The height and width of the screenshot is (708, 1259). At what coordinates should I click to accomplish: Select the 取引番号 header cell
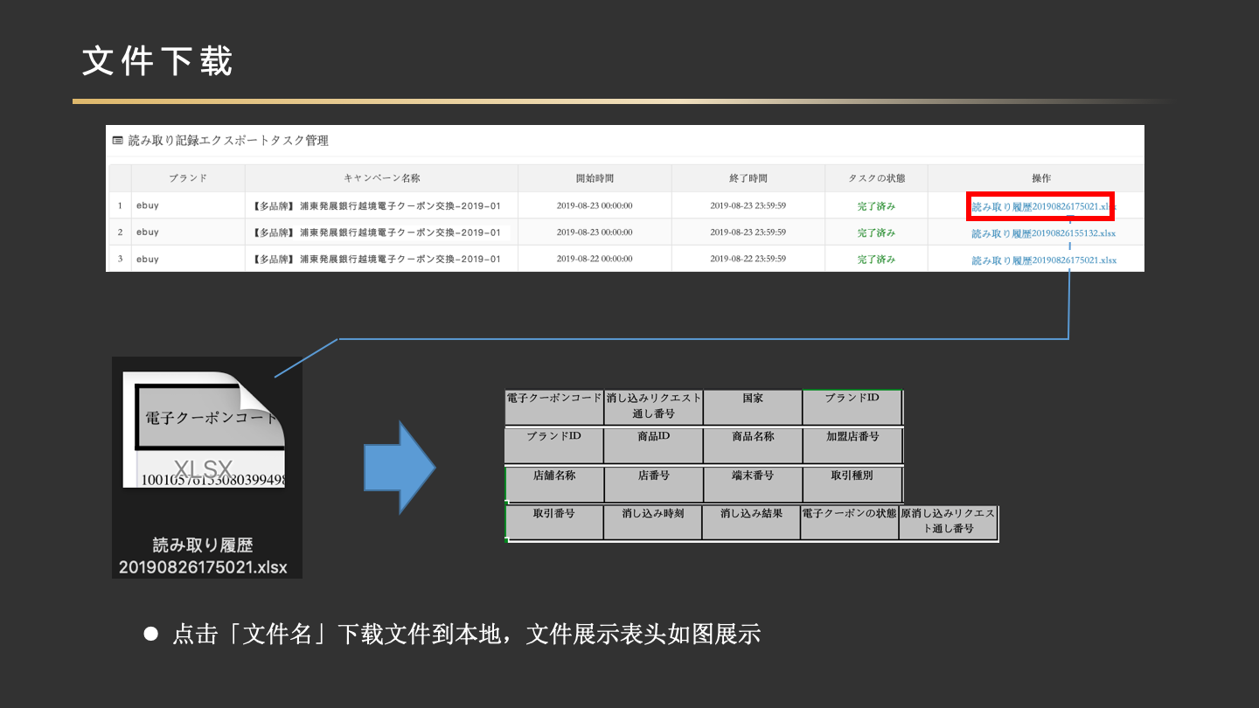pos(554,523)
